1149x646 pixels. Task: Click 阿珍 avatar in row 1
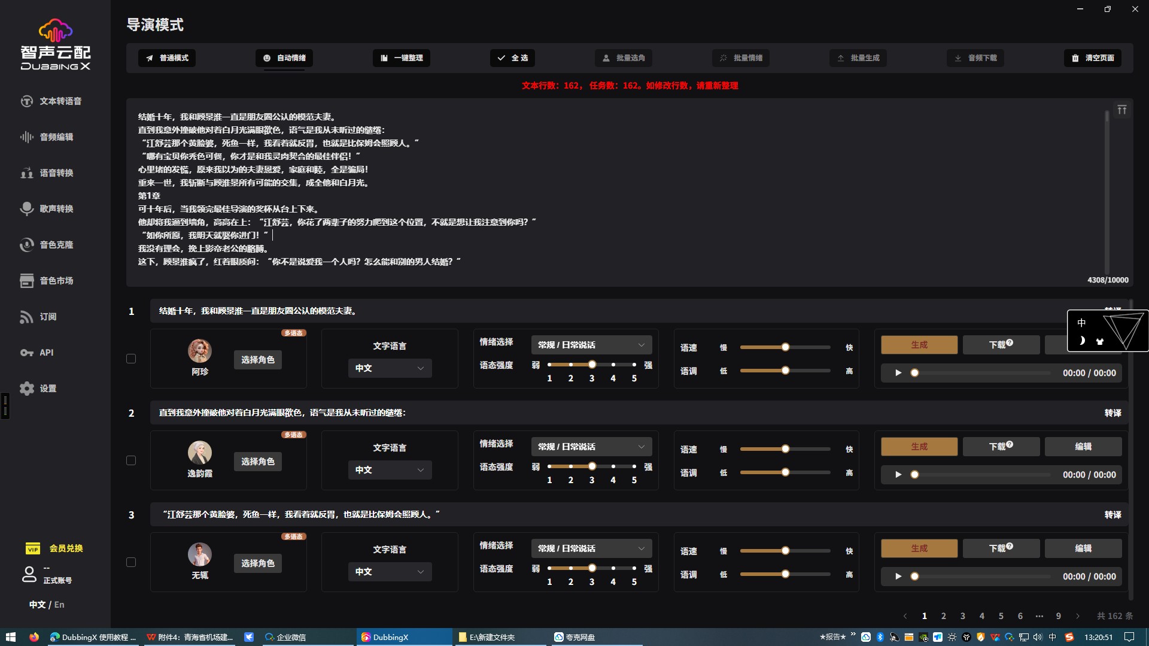click(200, 351)
